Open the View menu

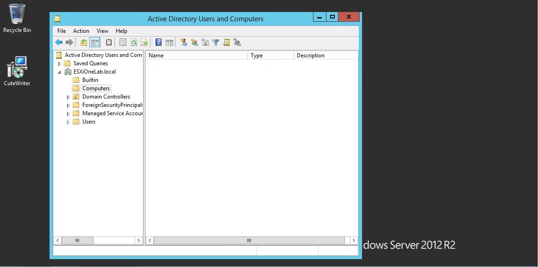[102, 31]
